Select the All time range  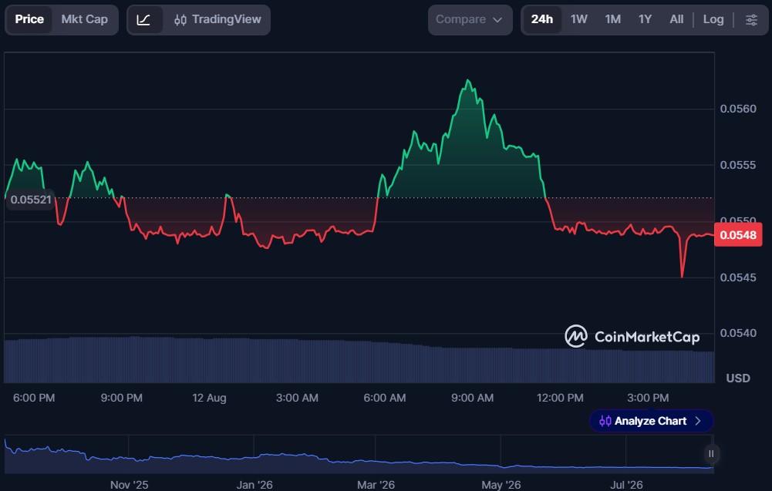[676, 20]
